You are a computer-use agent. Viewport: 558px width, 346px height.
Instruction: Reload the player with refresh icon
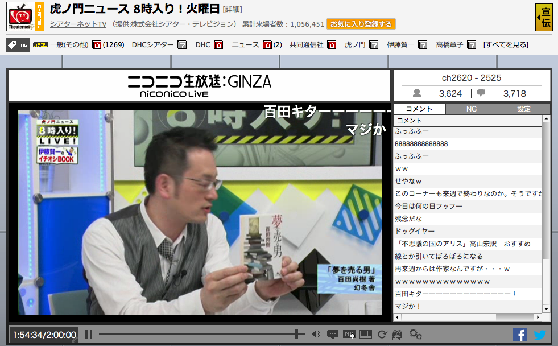[382, 334]
